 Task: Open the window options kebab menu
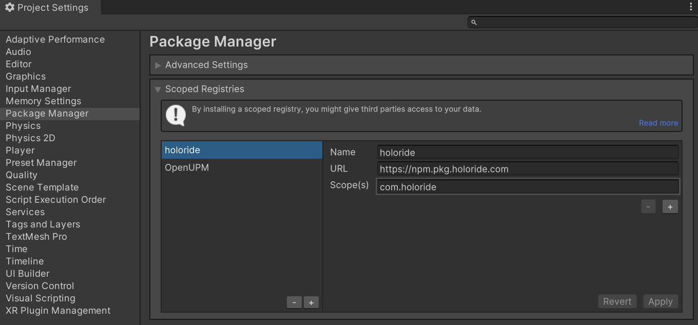point(691,7)
